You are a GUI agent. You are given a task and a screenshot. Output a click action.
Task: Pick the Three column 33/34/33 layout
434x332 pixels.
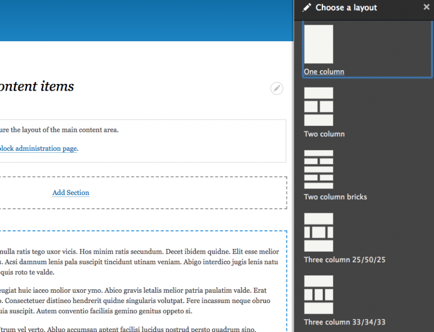[319, 294]
